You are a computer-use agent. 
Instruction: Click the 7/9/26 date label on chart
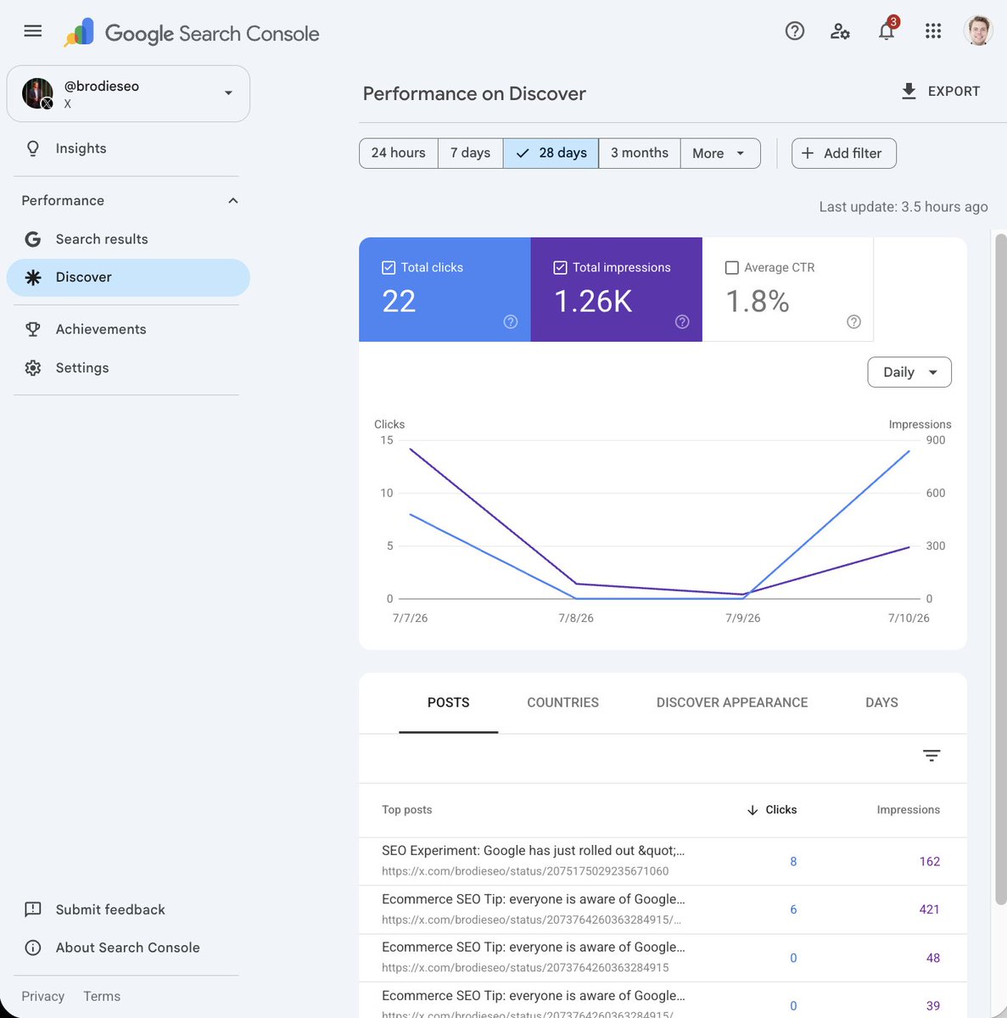[743, 618]
